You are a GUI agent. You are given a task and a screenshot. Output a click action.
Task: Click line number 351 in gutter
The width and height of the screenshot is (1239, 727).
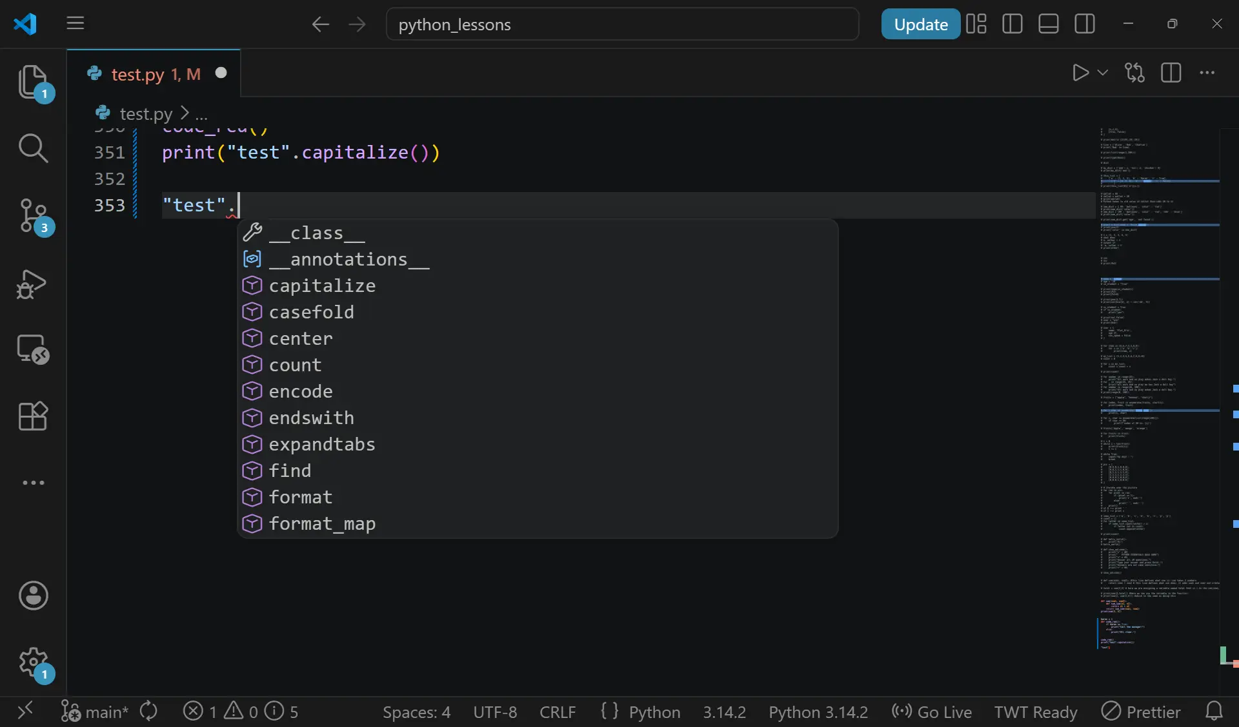(109, 153)
